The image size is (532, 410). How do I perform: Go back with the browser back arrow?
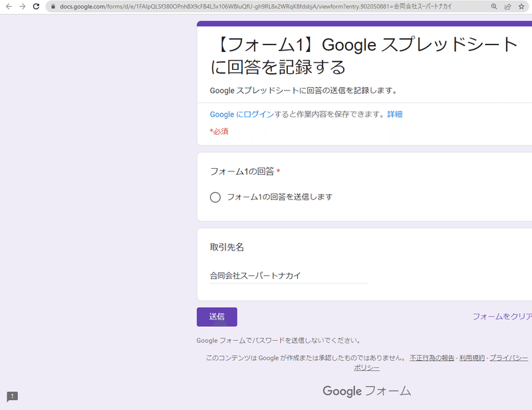pos(9,7)
